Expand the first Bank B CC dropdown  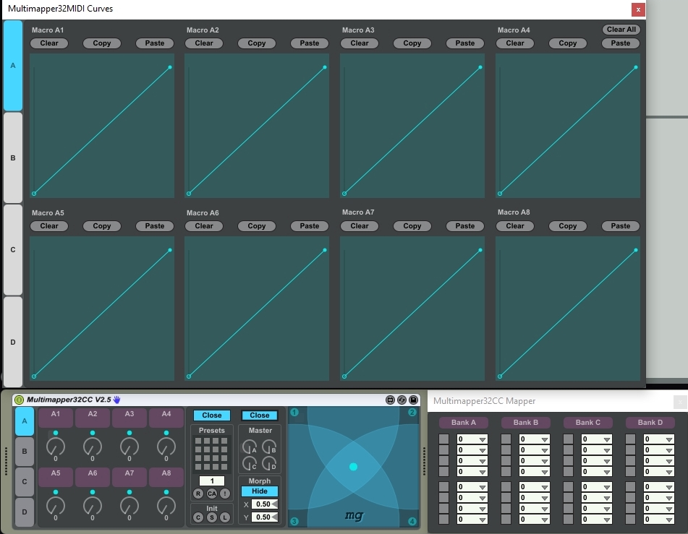pos(534,439)
